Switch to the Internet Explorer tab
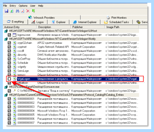The image size is (154, 132). (85, 22)
